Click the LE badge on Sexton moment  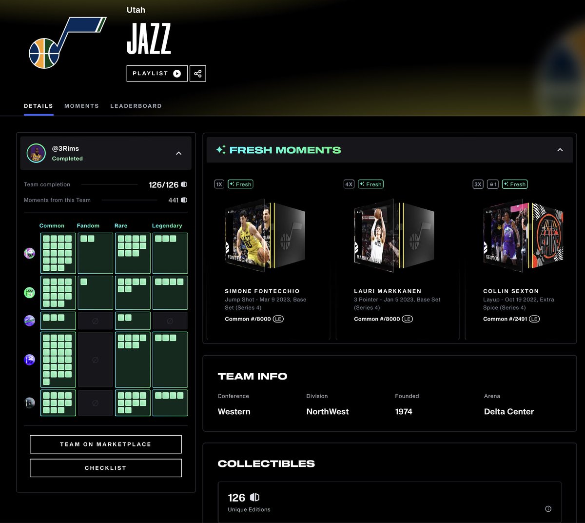534,319
